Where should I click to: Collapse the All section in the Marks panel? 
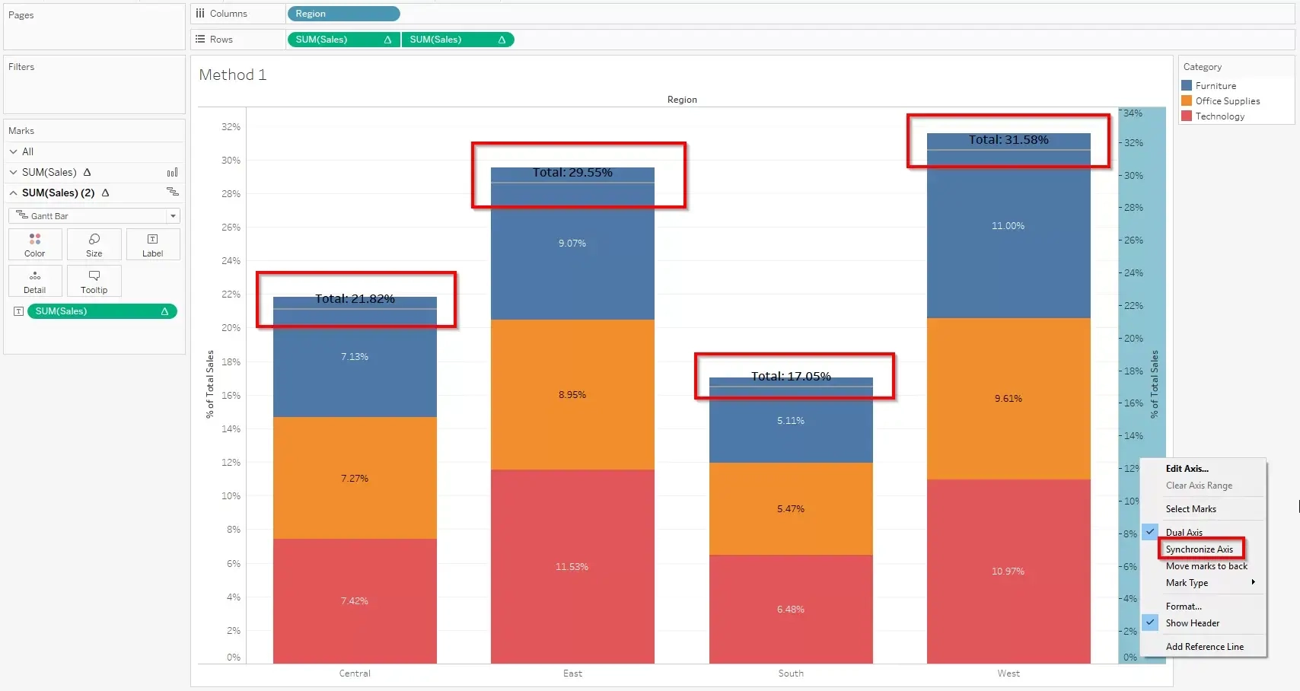tap(13, 151)
